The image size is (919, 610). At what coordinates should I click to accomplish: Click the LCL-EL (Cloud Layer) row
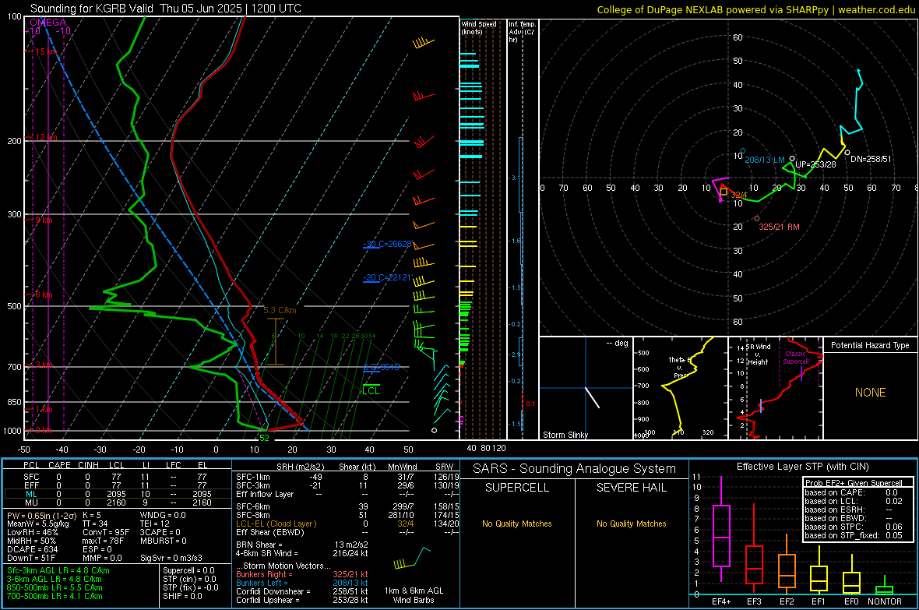pos(347,524)
